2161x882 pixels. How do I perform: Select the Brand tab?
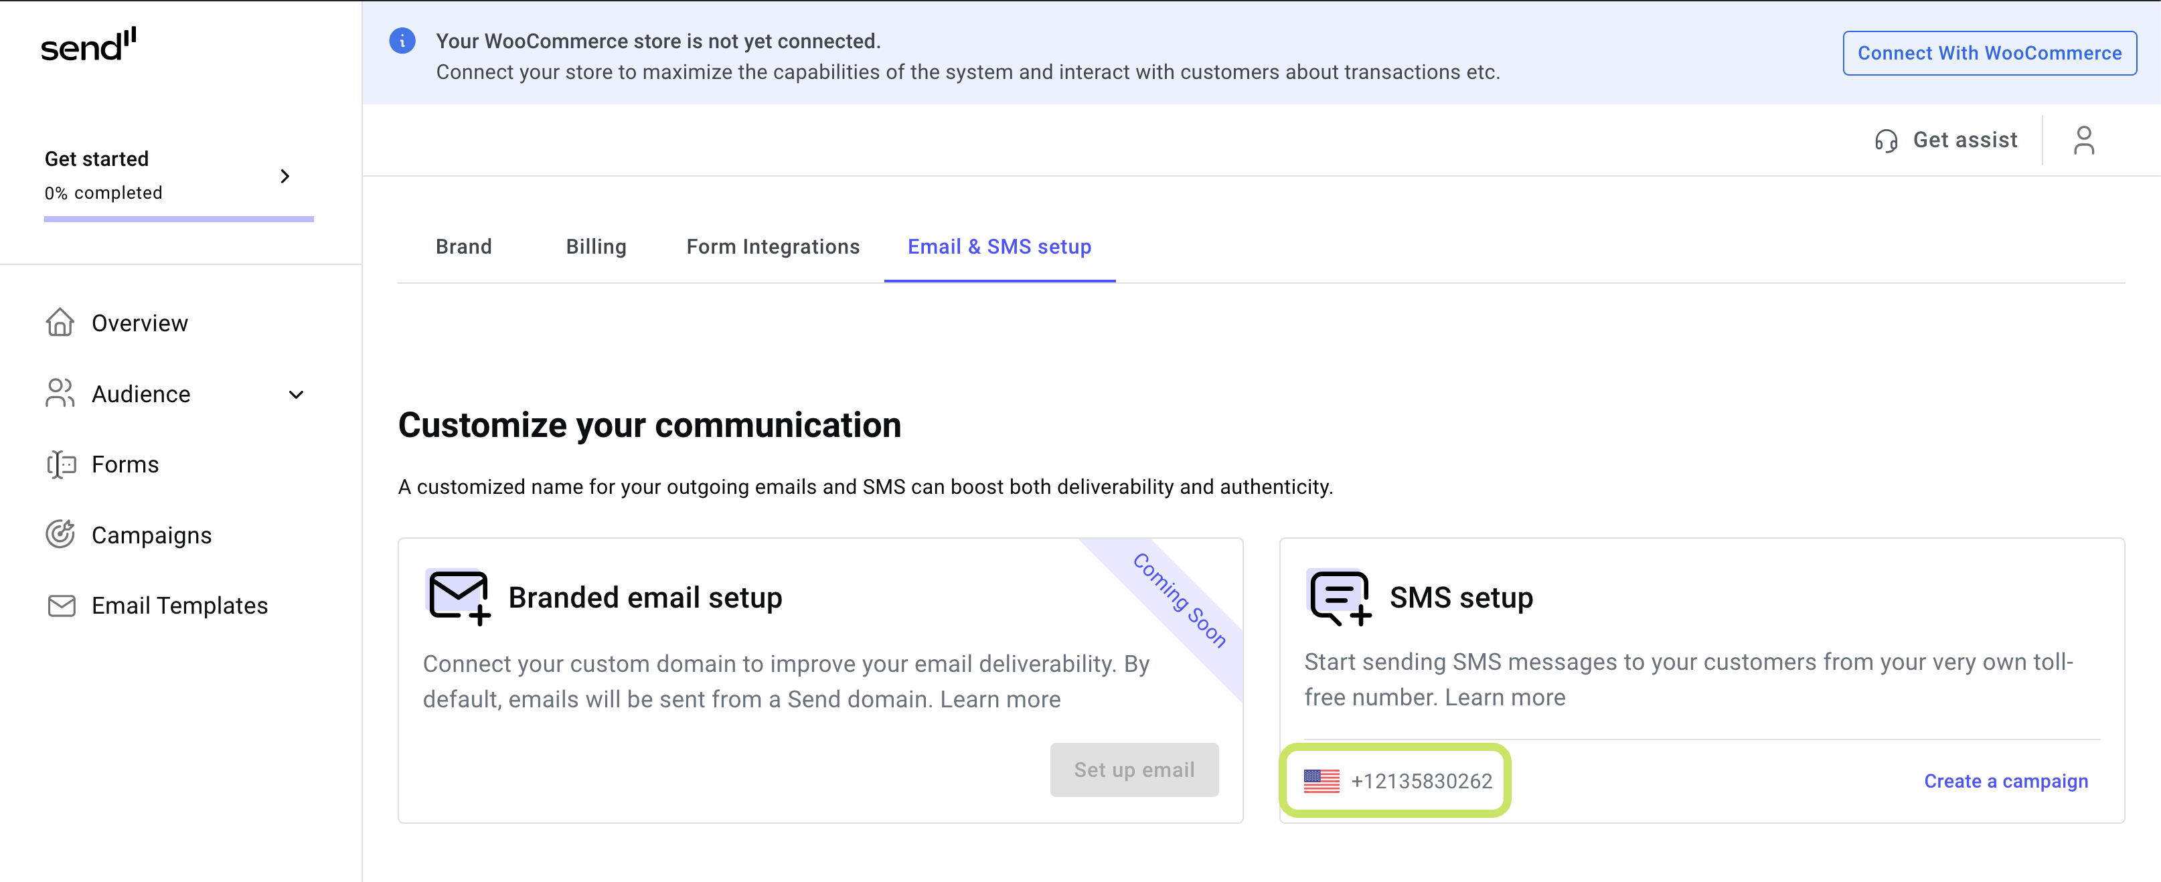pos(465,247)
